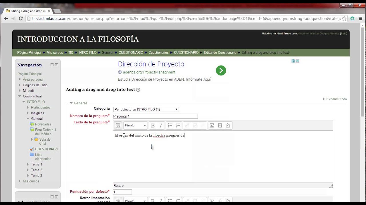
Task: Expand Mis cursos at navigation bottom
Action: coord(20,181)
